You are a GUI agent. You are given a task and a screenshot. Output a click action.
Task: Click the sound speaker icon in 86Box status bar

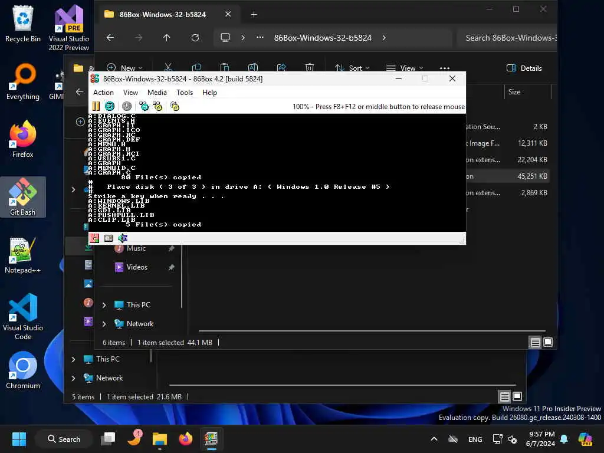click(123, 238)
